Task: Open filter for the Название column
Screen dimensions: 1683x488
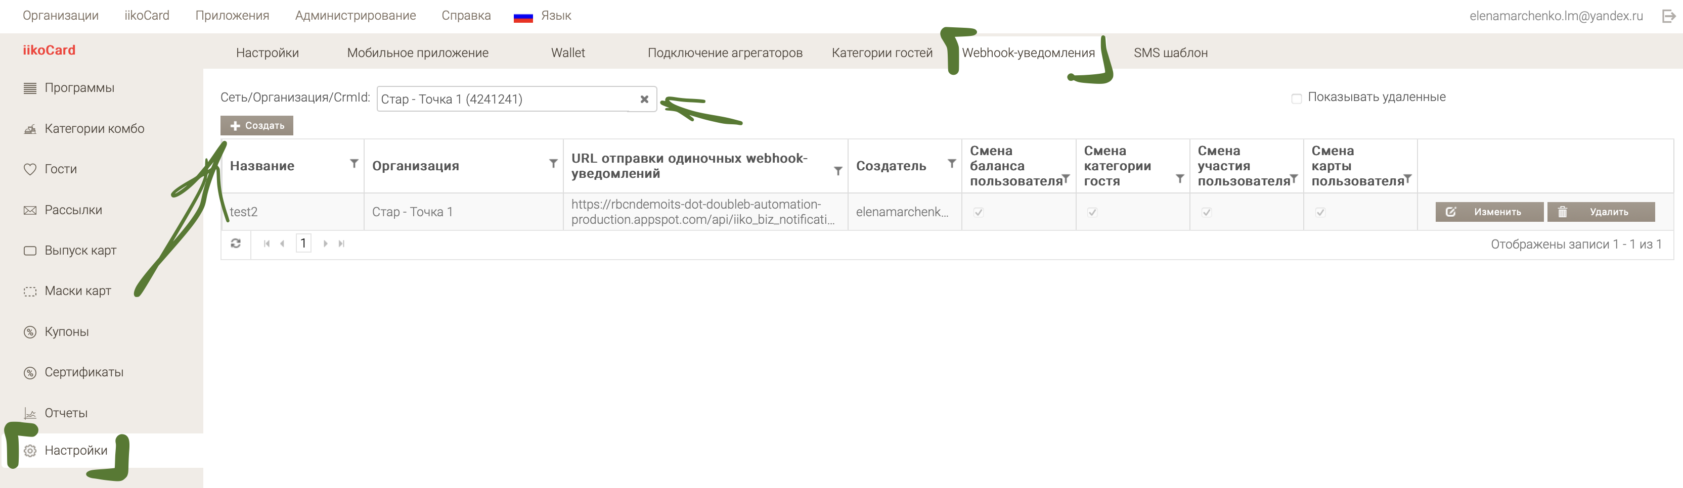Action: pos(353,164)
